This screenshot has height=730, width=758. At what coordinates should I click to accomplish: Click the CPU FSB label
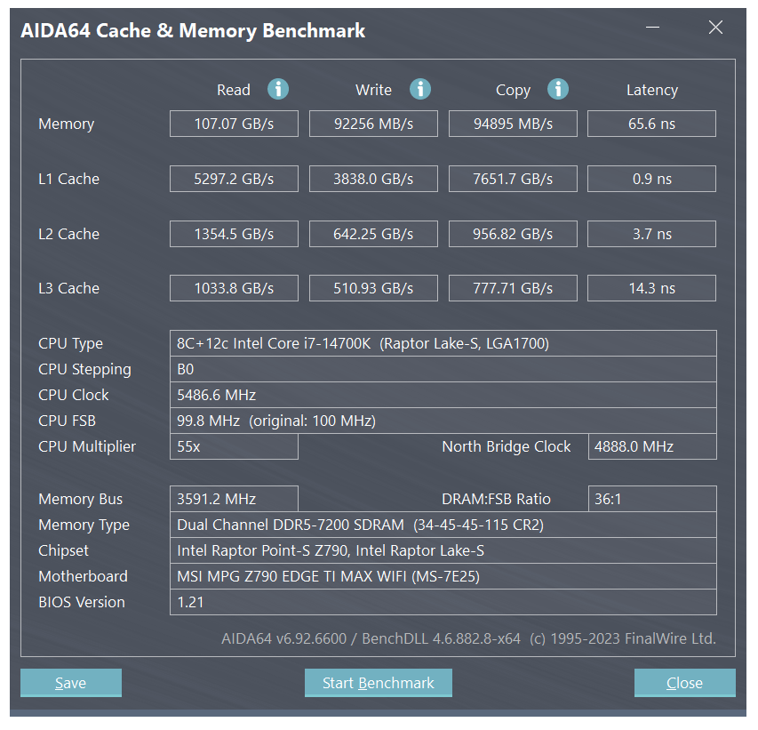click(68, 421)
